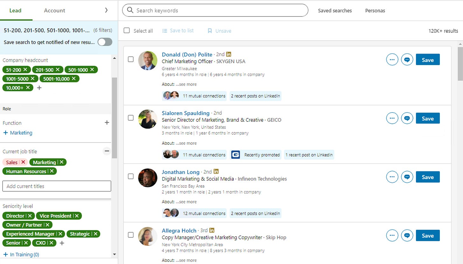Select Donald (Don) Polite's checkbox
The height and width of the screenshot is (264, 463).
click(131, 59)
